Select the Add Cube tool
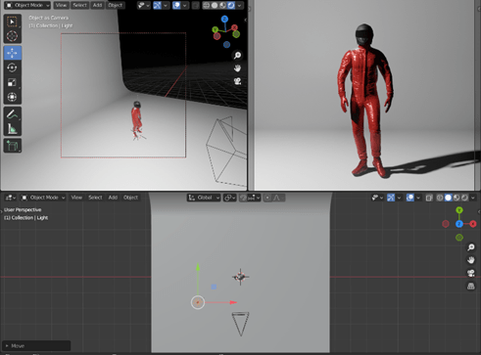The width and height of the screenshot is (481, 355). (x=12, y=146)
